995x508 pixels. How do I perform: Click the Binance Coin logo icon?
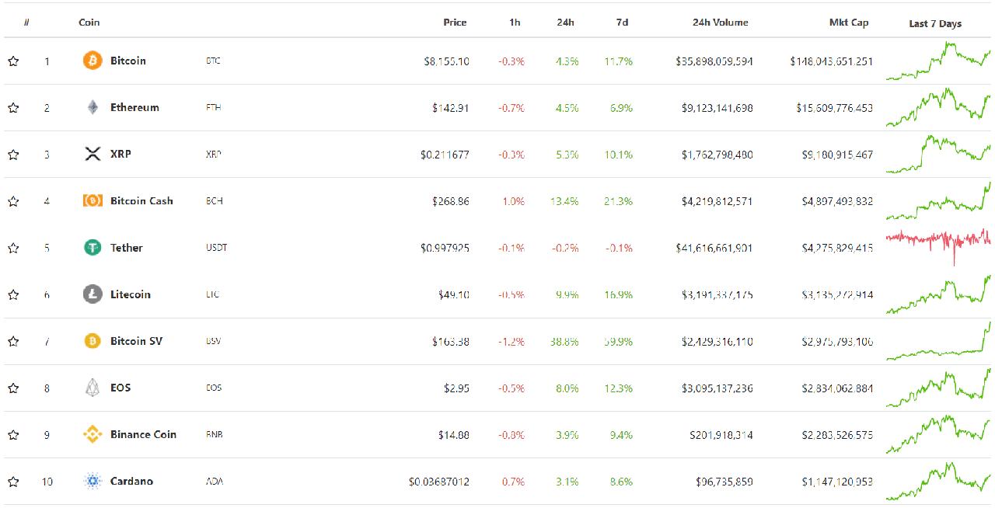pyautogui.click(x=93, y=434)
